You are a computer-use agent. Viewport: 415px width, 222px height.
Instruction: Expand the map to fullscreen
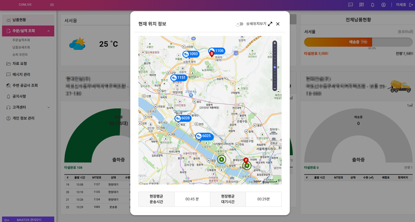(270, 24)
